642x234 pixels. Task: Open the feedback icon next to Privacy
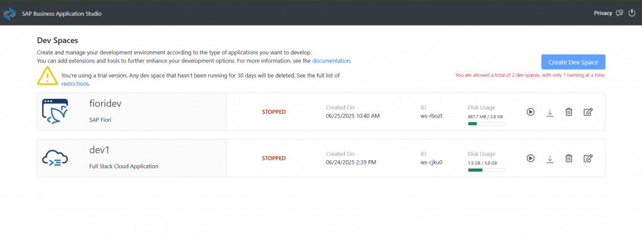pyautogui.click(x=619, y=13)
